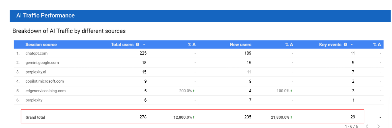Sort by Total users dropdown arrow

144,45
